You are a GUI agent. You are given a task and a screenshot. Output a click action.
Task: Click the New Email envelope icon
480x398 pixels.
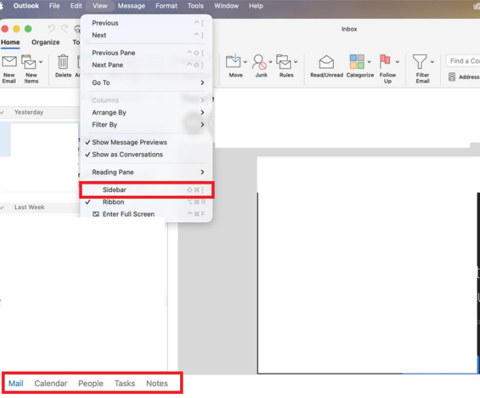click(x=9, y=62)
